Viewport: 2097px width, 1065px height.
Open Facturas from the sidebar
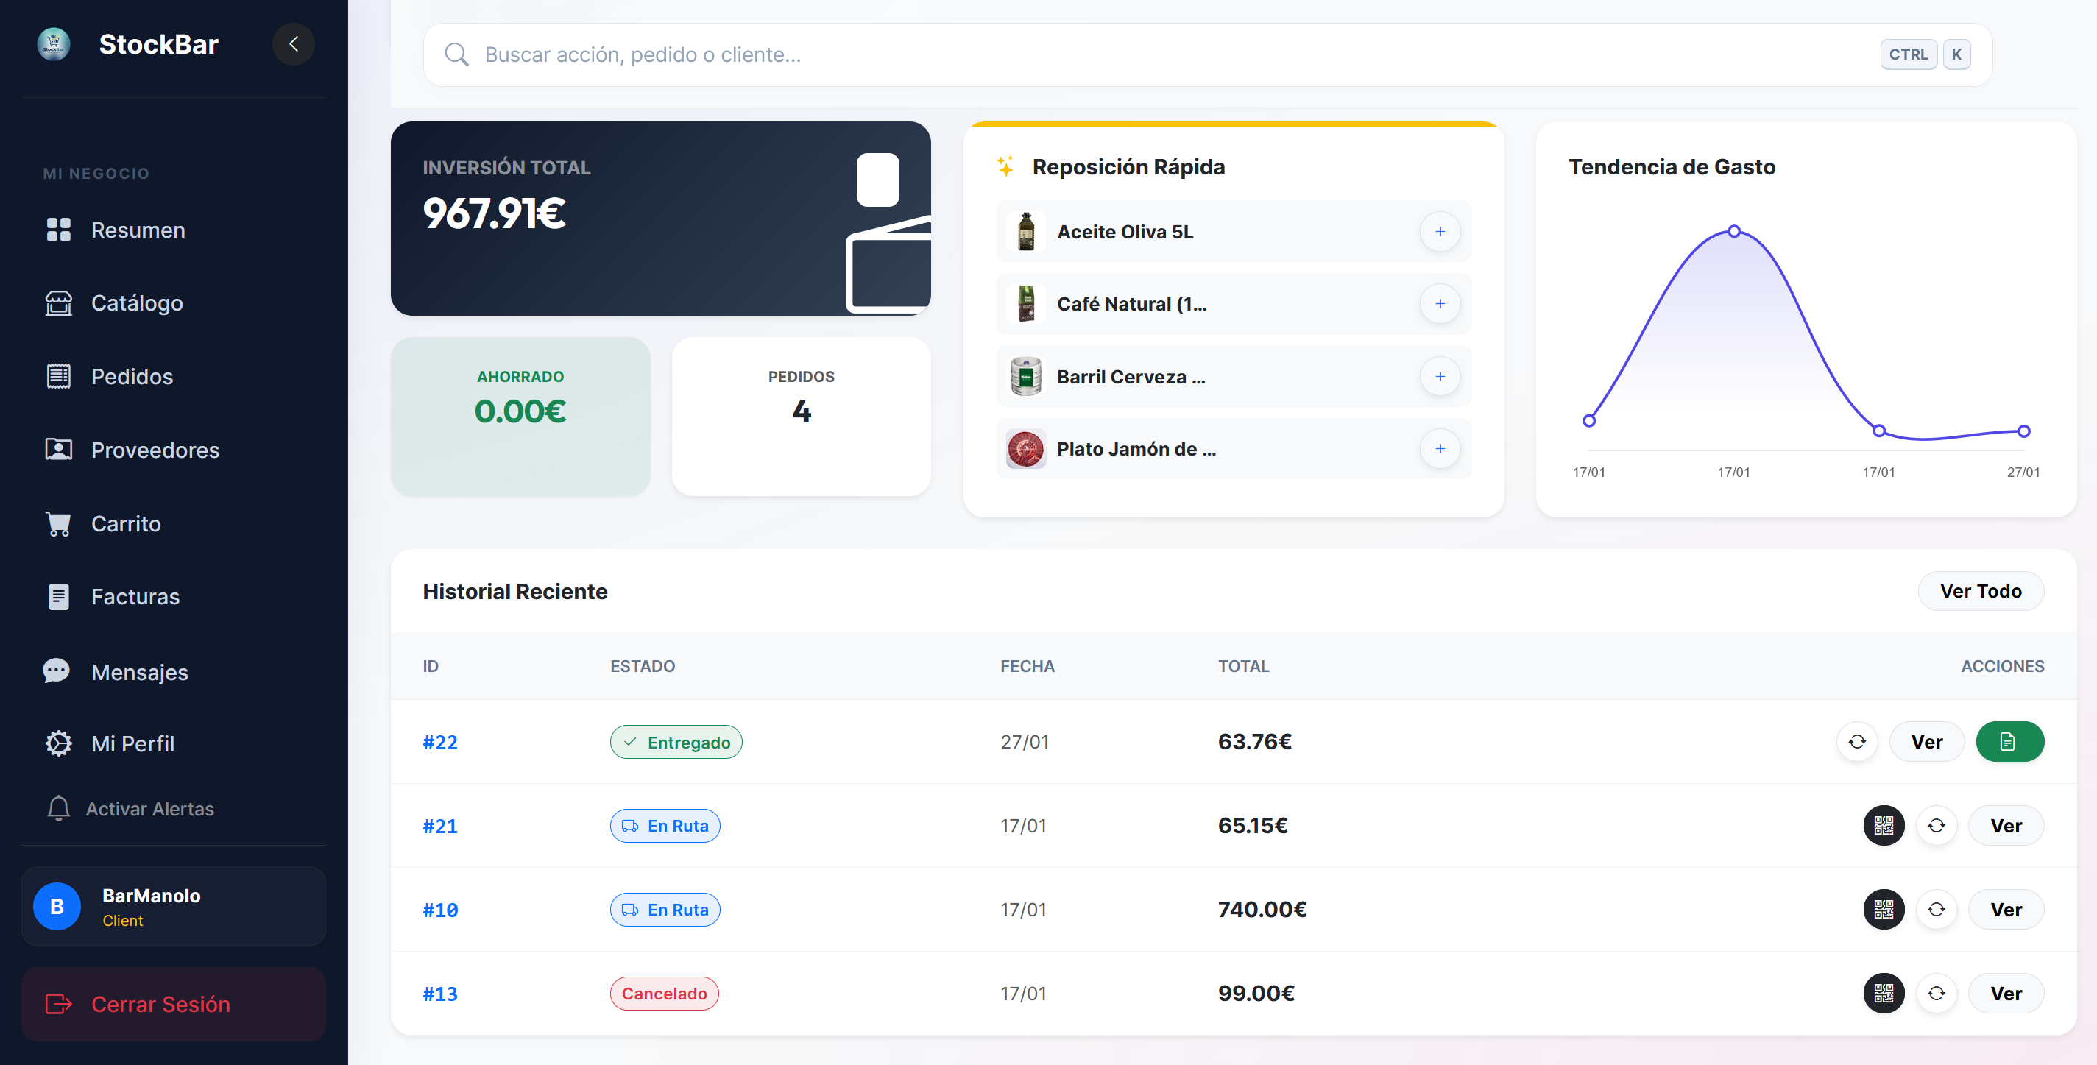click(135, 596)
